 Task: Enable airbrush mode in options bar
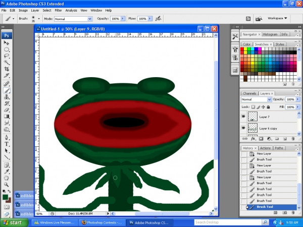pos(158,19)
